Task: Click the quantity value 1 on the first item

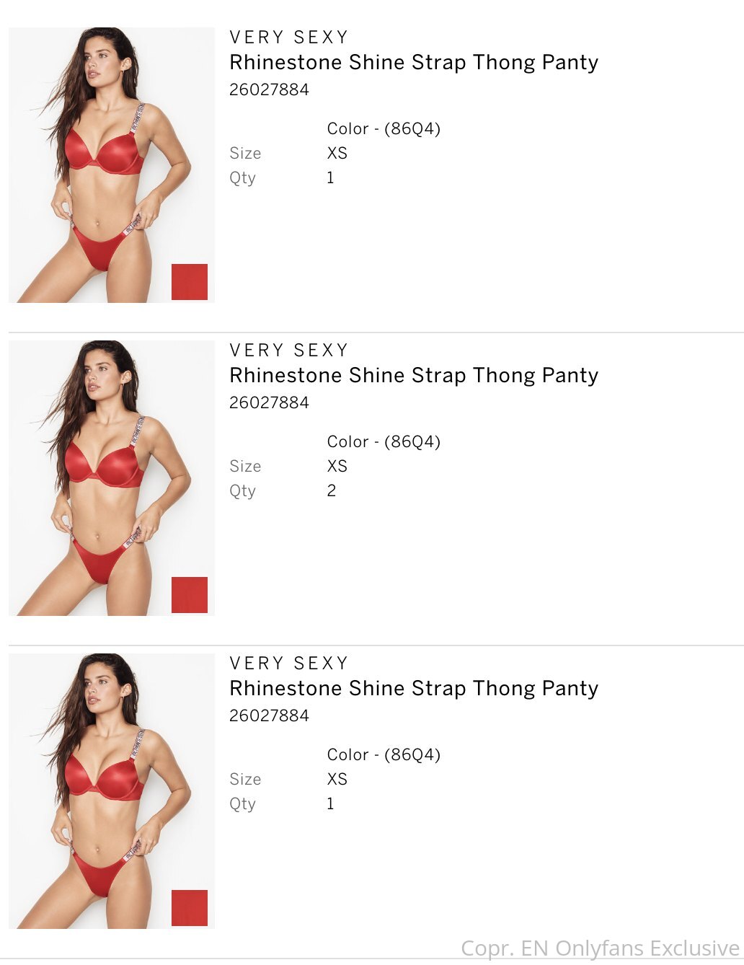Action: coord(331,178)
